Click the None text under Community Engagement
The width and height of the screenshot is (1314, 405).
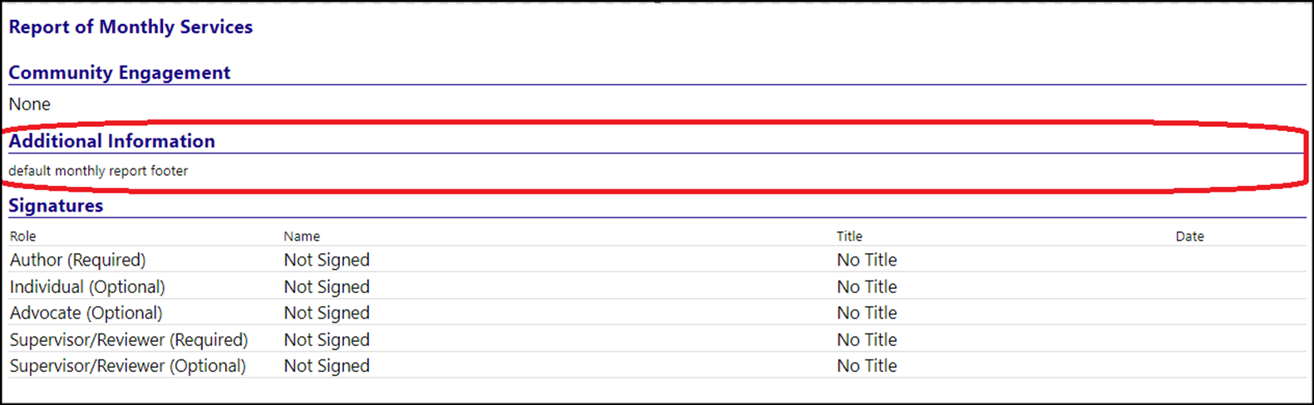pos(29,105)
